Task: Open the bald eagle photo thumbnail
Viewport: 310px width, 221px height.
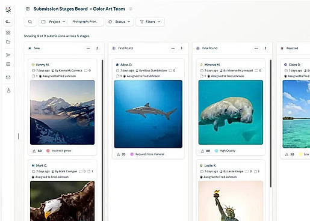Action: (x=62, y=201)
